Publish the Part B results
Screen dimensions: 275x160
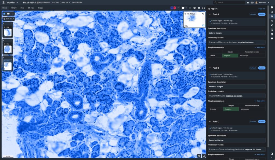(x=262, y=68)
